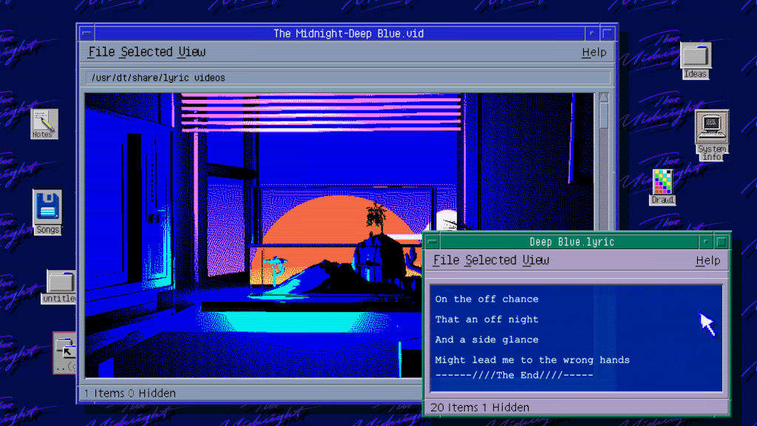This screenshot has height=426, width=757.
Task: Click lyric 'Might lead me to the wrong hands'
Action: [532, 360]
